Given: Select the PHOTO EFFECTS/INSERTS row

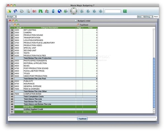Looking at the screenshot, I should pyautogui.click(x=54, y=61).
